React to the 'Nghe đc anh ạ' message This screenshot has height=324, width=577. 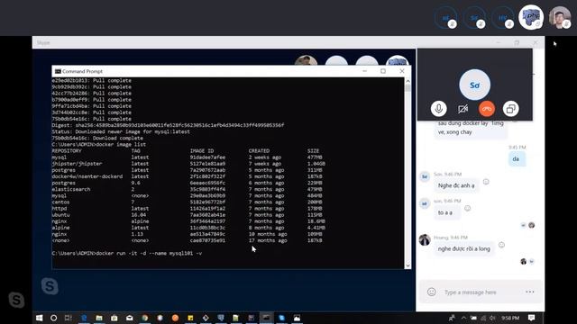coord(486,182)
